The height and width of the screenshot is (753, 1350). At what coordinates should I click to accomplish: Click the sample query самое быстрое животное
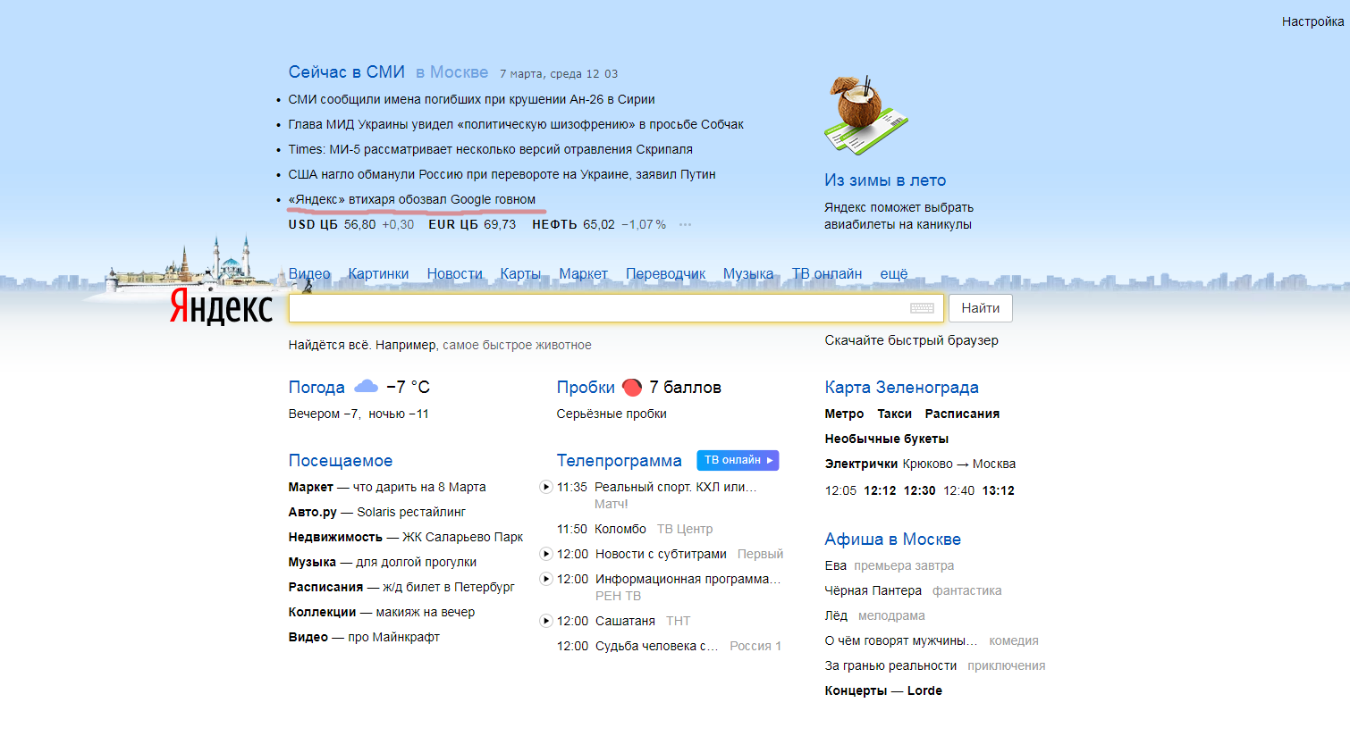[517, 345]
